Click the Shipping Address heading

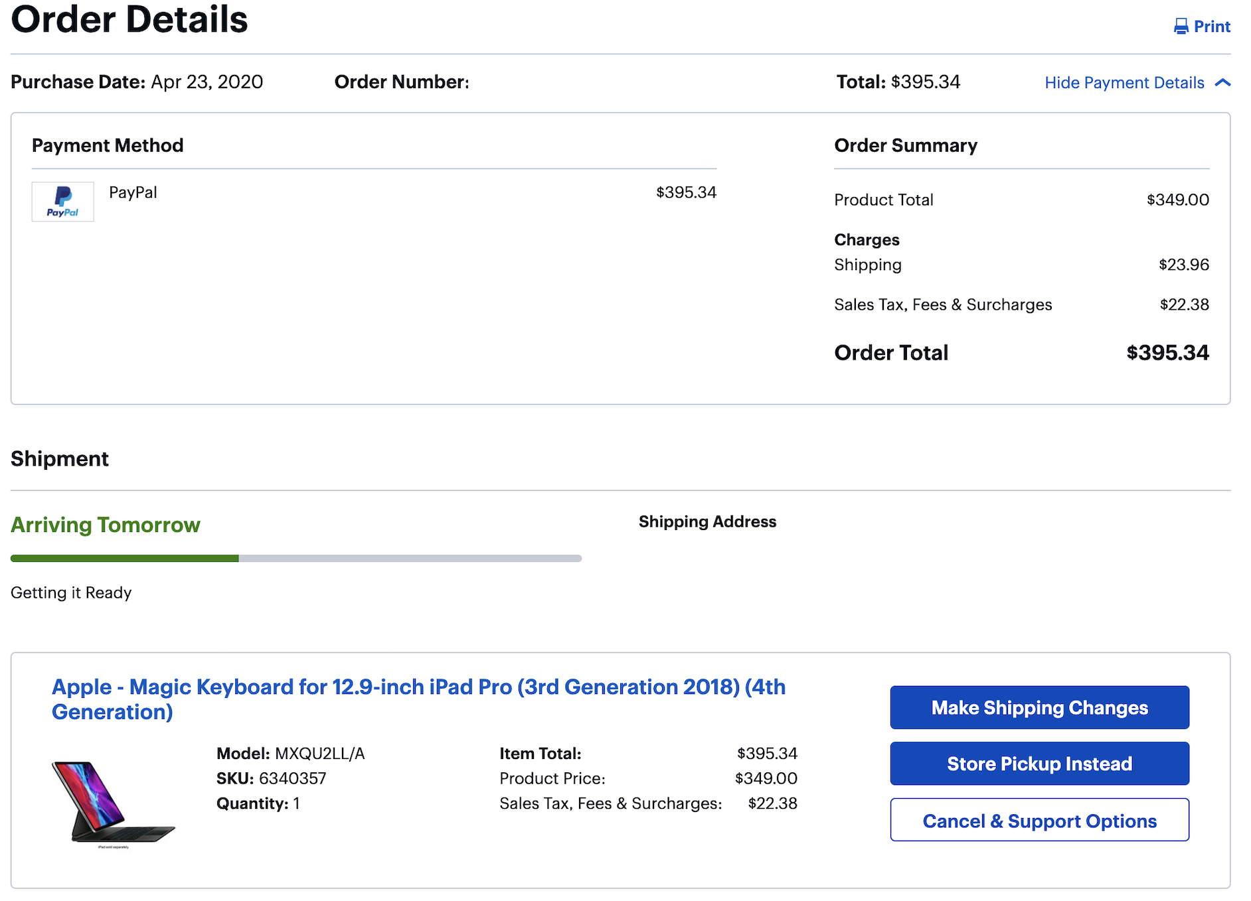(x=707, y=521)
